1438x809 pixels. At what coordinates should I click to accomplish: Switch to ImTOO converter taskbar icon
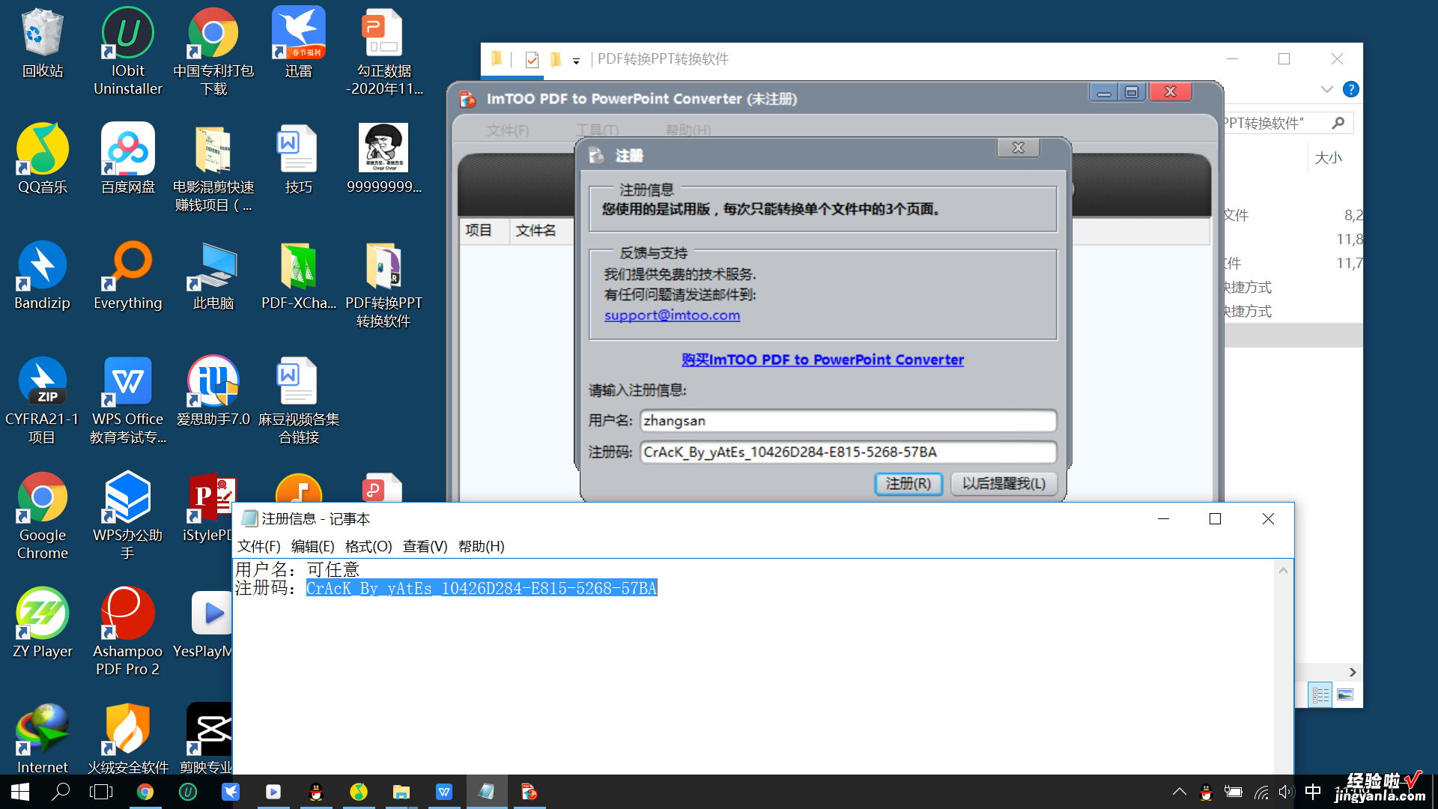pos(530,792)
